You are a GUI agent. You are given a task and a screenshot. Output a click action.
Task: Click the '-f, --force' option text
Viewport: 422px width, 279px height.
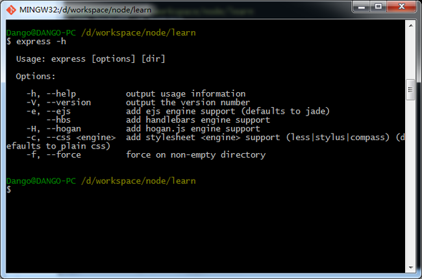(x=53, y=154)
